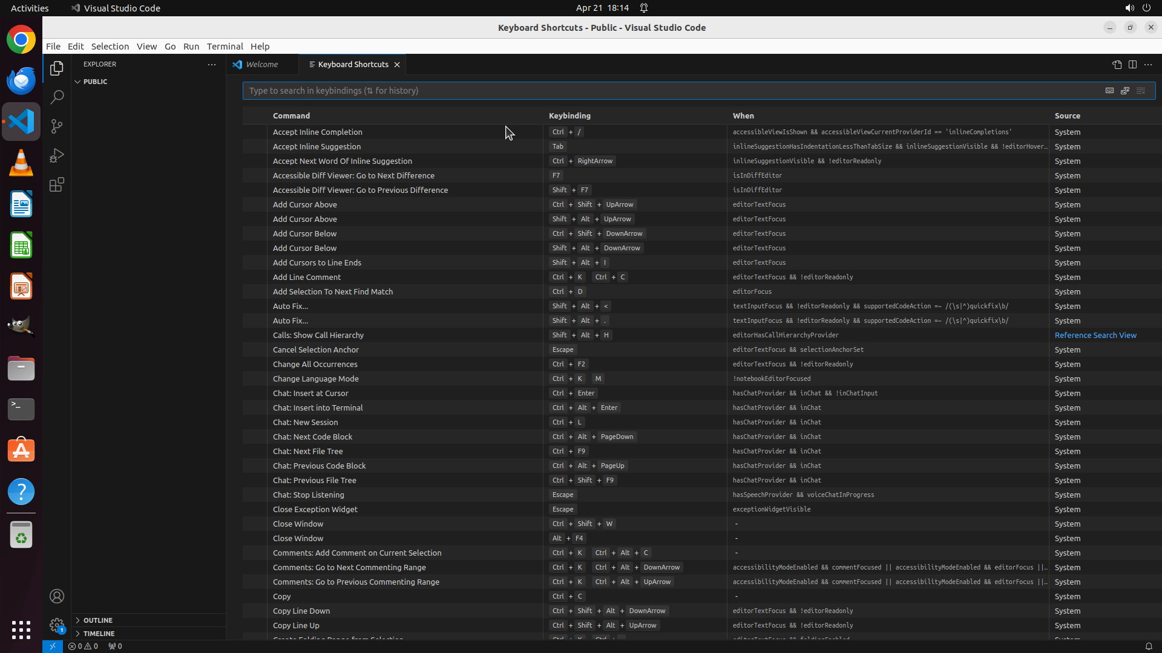Viewport: 1162px width, 653px height.
Task: Click the Accounts icon in activity bar
Action: (x=57, y=596)
